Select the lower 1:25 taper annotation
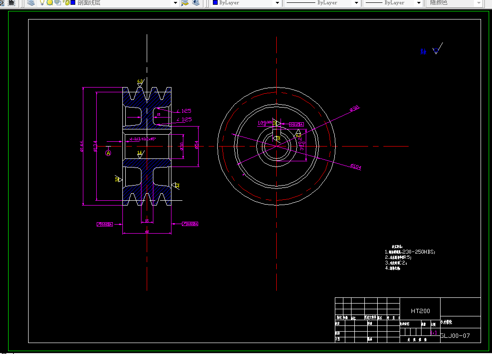 [x=184, y=119]
